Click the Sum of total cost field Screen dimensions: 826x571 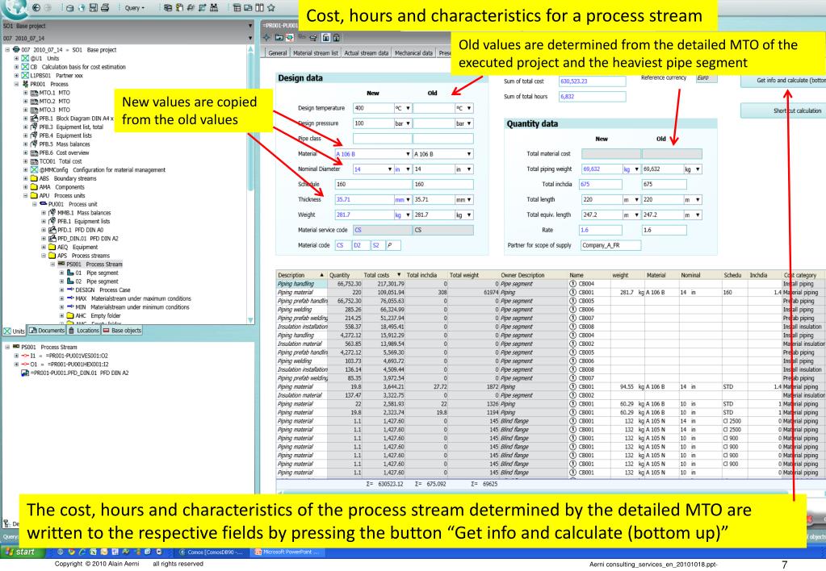[x=593, y=81]
